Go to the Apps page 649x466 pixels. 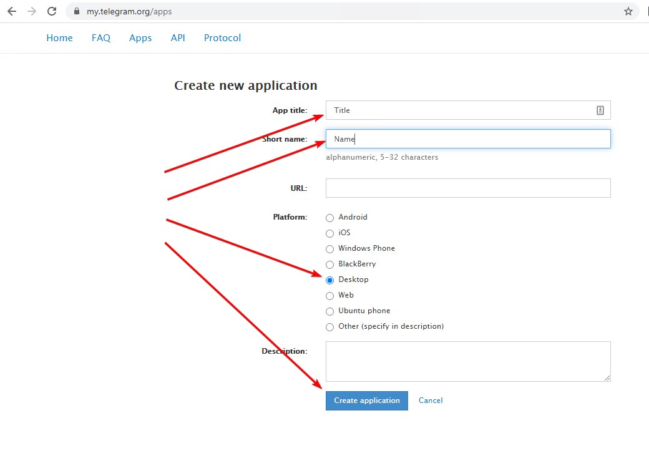click(140, 37)
